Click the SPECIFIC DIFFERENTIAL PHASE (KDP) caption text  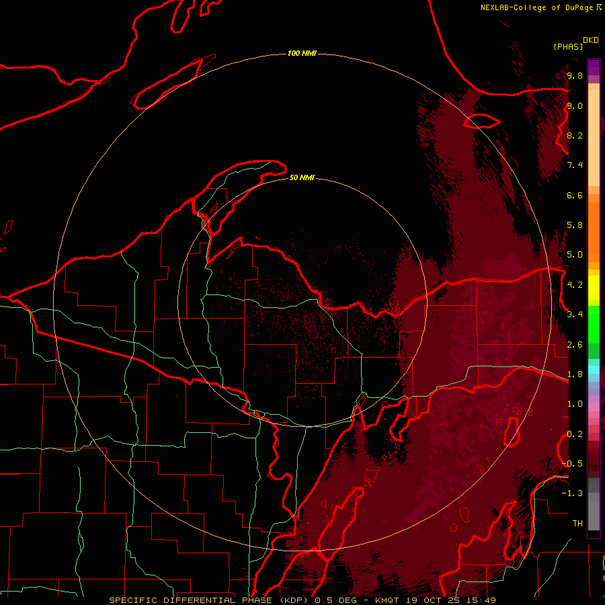(210, 600)
